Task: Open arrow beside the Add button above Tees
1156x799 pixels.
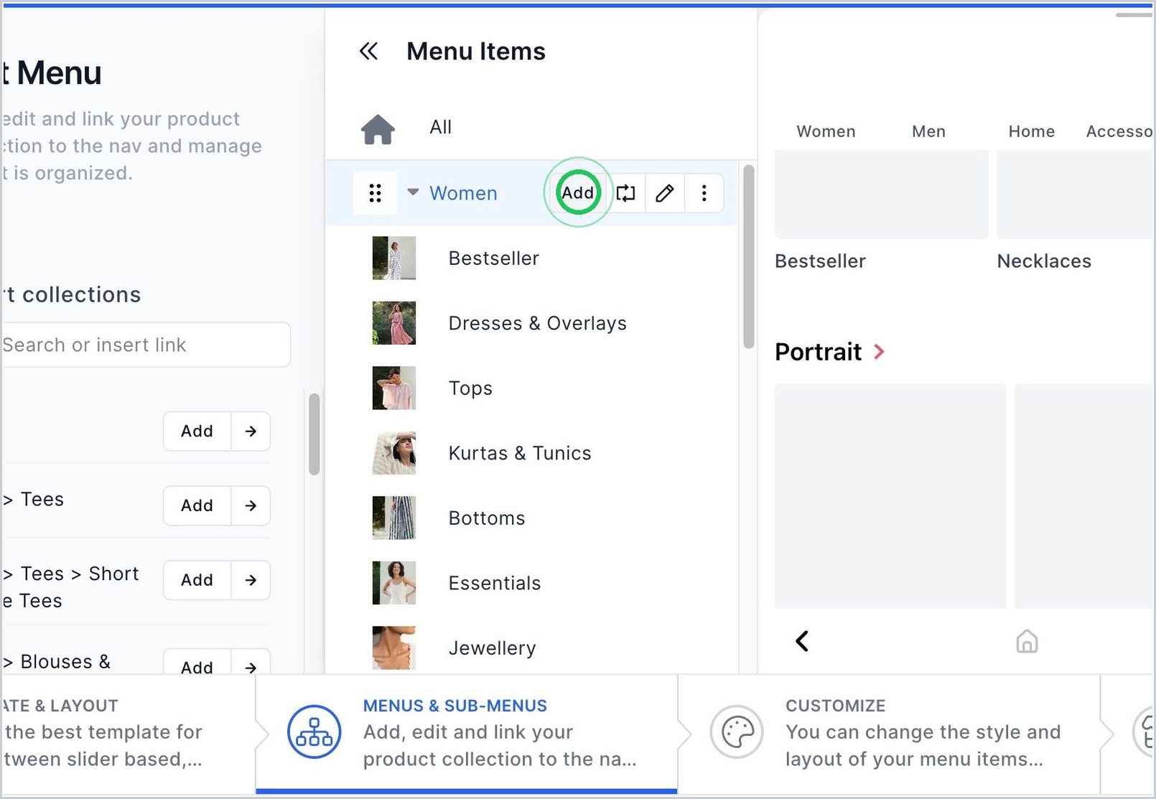Action: coord(251,431)
